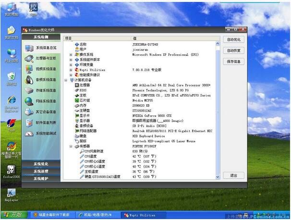Expand the 环境变量 tree node

click(71, 65)
